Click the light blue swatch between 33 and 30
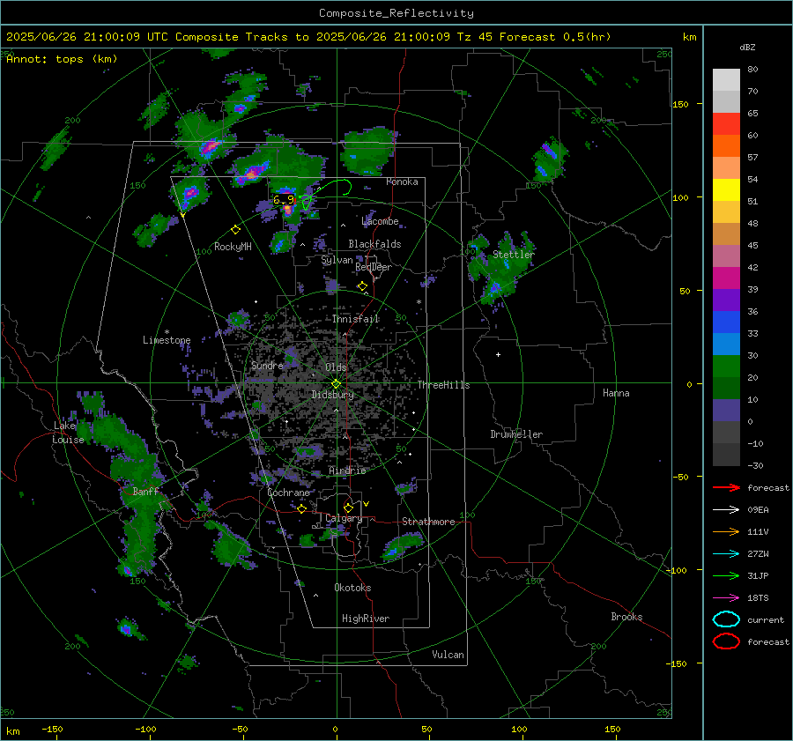Viewport: 793px width, 741px height. click(x=726, y=345)
